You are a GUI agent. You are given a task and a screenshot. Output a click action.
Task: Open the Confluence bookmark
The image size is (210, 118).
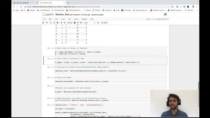pyautogui.click(x=126, y=10)
